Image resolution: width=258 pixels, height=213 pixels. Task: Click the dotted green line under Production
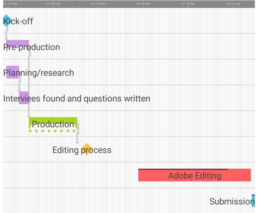click(52, 131)
